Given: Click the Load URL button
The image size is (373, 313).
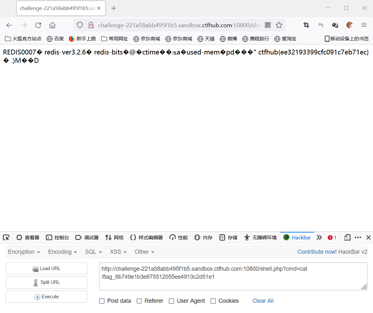Looking at the screenshot, I should tap(47, 268).
